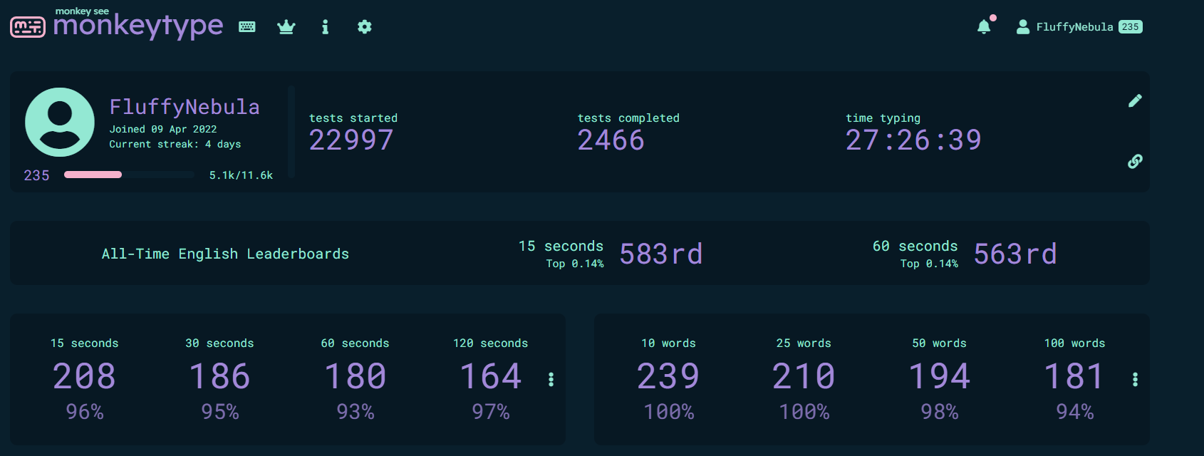Click 'All-Time English Leaderboards' label
Screen dimensions: 1204x456
click(x=225, y=254)
